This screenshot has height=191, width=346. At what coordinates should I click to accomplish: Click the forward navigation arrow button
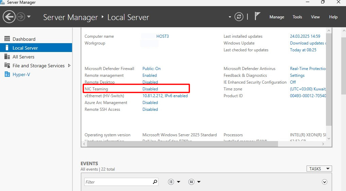click(x=21, y=17)
